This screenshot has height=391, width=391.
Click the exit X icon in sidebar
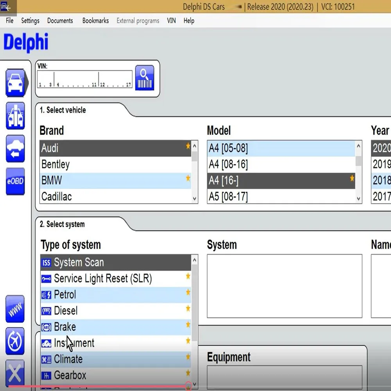click(15, 373)
